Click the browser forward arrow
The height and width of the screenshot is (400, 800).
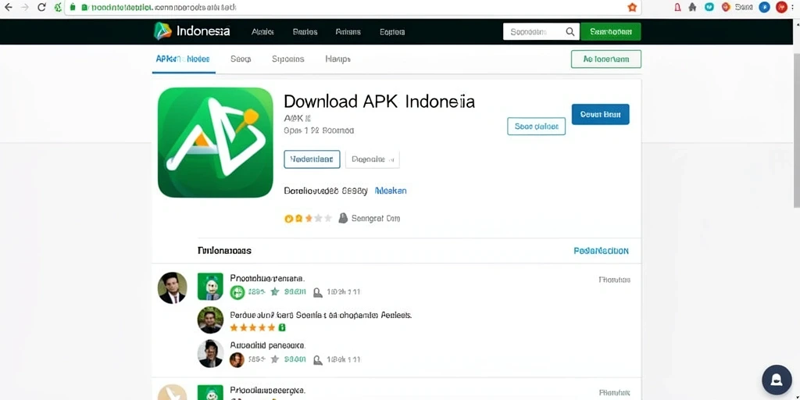[24, 8]
